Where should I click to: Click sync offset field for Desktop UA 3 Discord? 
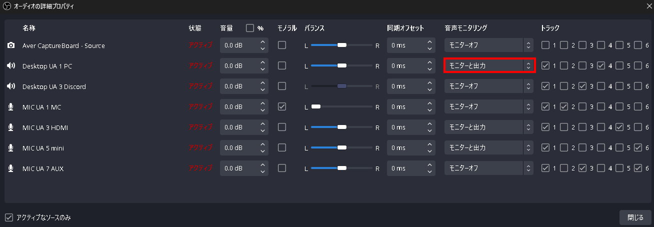(x=405, y=86)
